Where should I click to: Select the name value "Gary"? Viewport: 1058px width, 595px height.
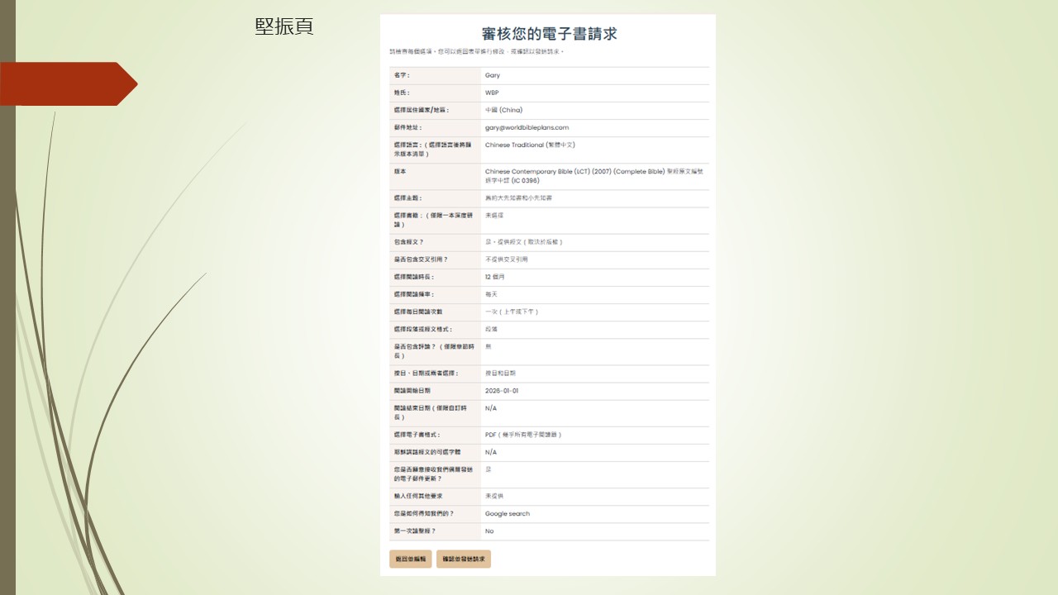point(493,76)
